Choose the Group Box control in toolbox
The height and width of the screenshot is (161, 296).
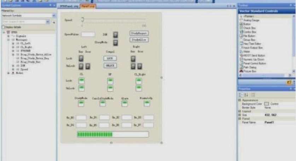(x=249, y=40)
